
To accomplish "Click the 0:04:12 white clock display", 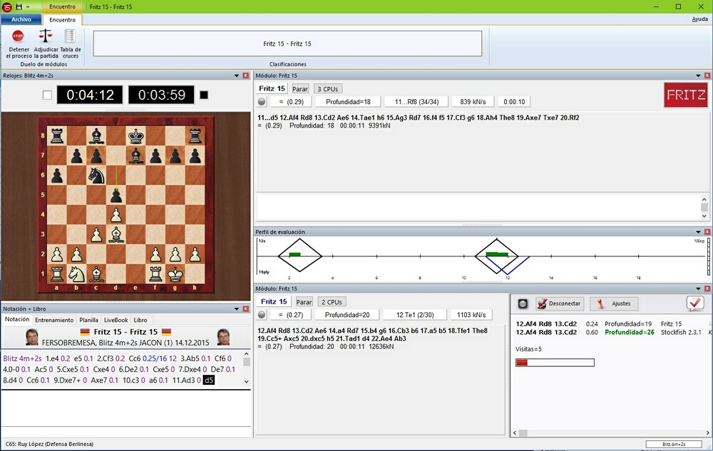I will (90, 95).
